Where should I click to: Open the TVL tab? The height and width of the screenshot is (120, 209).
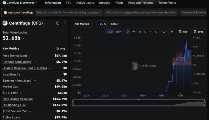point(69,3)
